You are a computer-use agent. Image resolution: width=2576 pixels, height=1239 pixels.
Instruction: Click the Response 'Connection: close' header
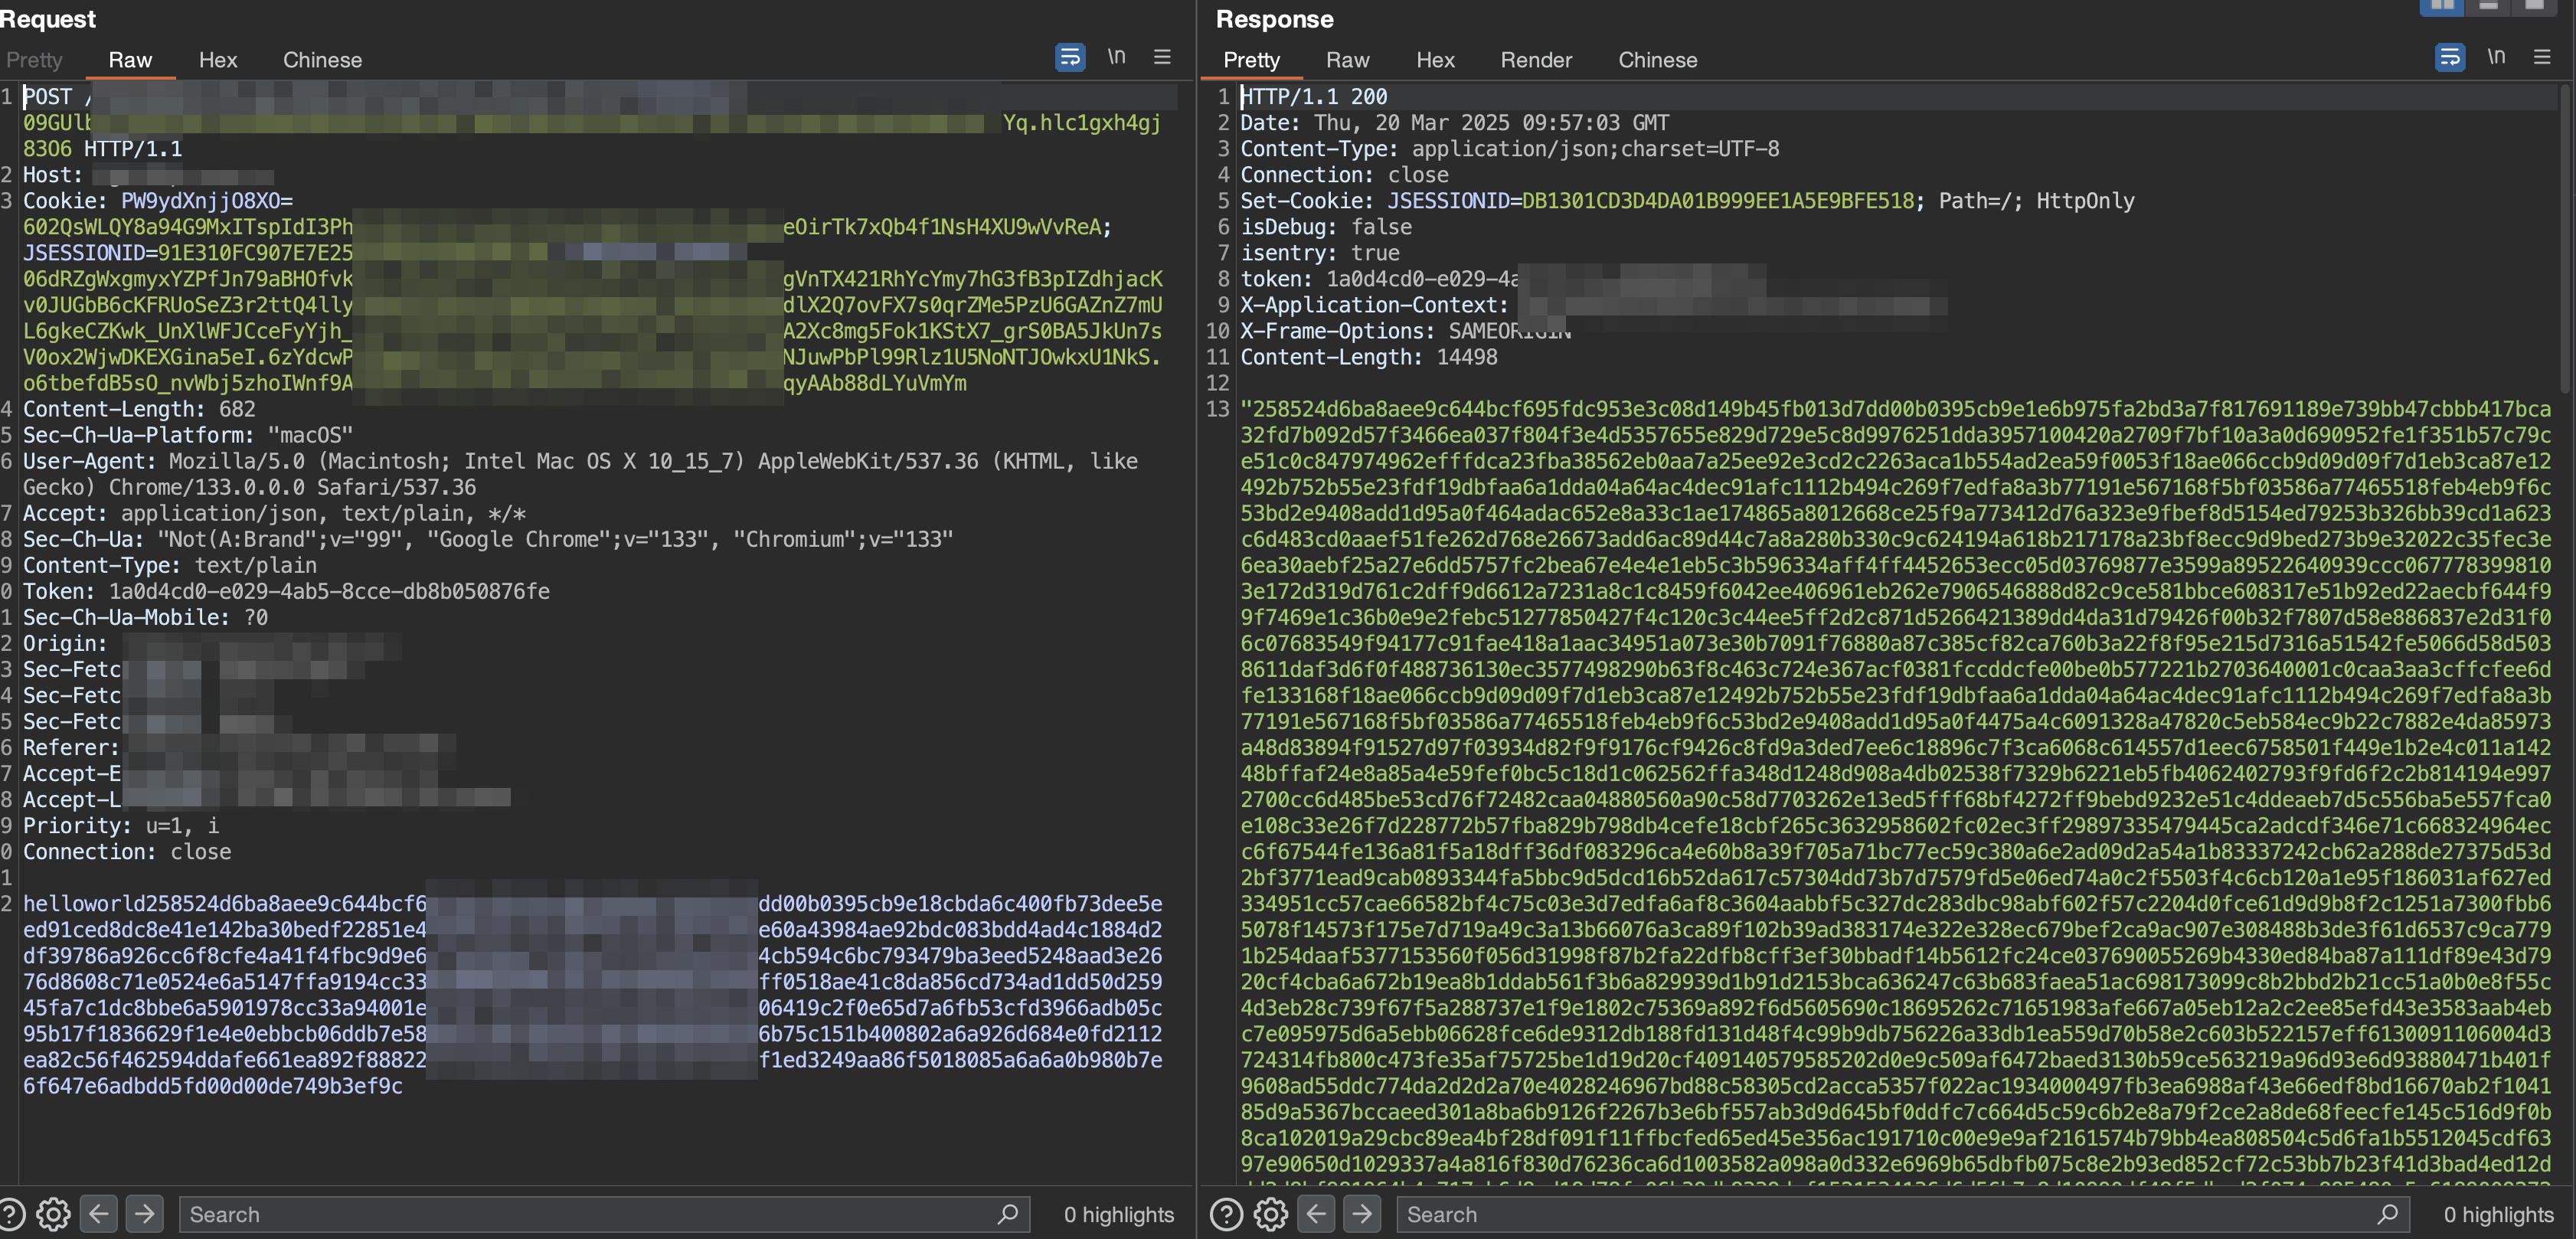click(x=1344, y=175)
